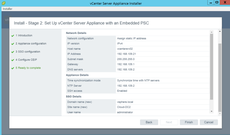Click the host name value vcentersrv02
The width and height of the screenshot is (230, 135).
tap(125, 49)
